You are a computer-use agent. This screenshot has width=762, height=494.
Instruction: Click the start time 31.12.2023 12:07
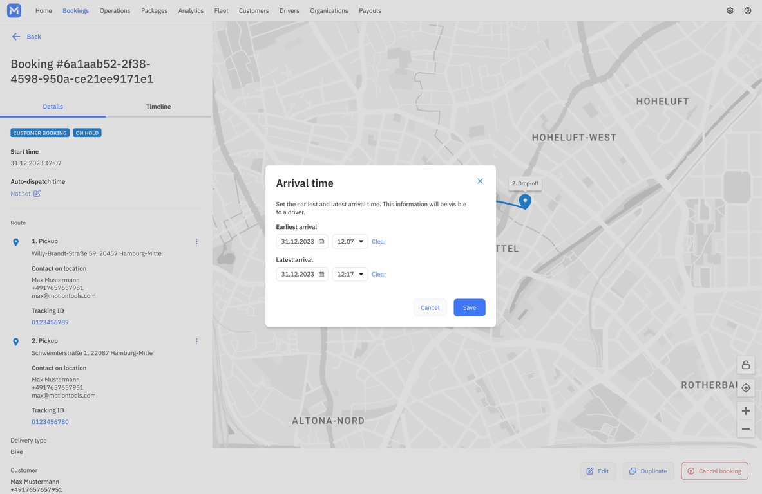click(x=36, y=163)
